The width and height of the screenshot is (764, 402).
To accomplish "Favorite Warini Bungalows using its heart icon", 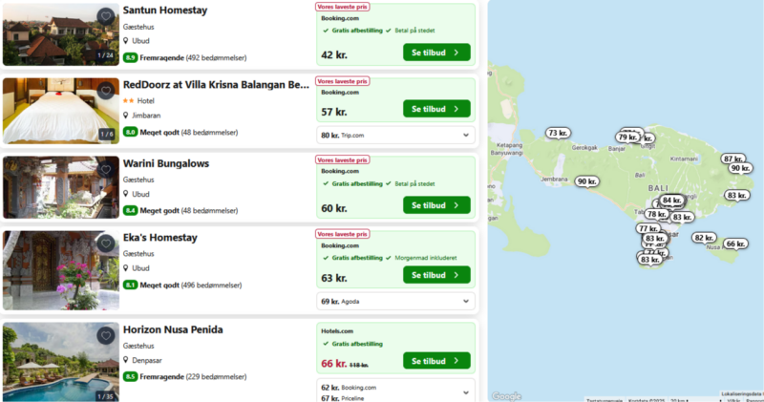I will pyautogui.click(x=105, y=169).
